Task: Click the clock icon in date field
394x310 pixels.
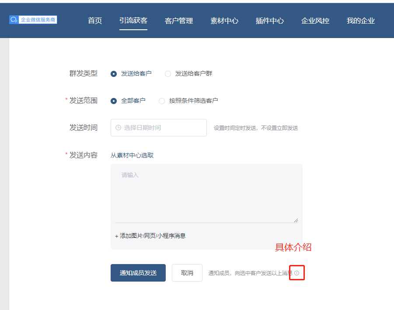Action: pos(118,128)
